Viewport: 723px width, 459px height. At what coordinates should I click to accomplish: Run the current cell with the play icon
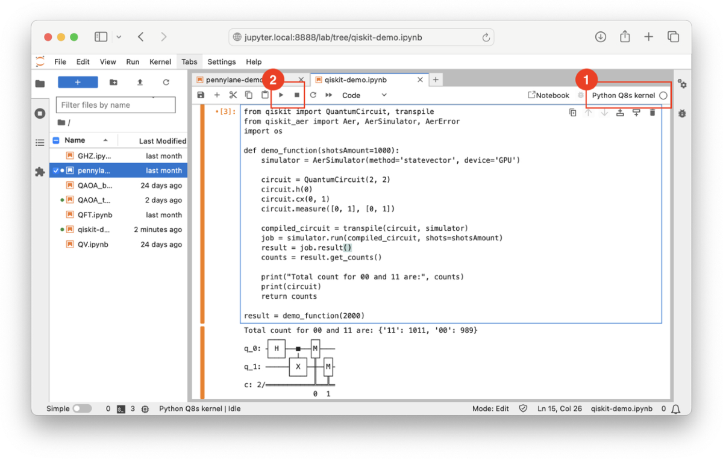(281, 95)
